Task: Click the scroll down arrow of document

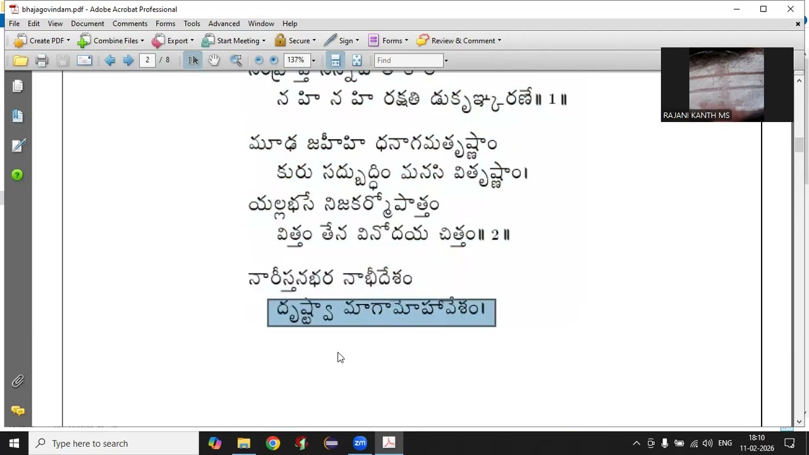Action: click(799, 422)
